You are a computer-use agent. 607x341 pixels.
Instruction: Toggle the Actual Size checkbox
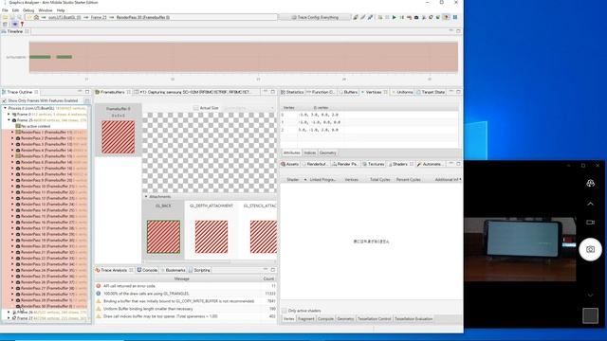tap(196, 108)
